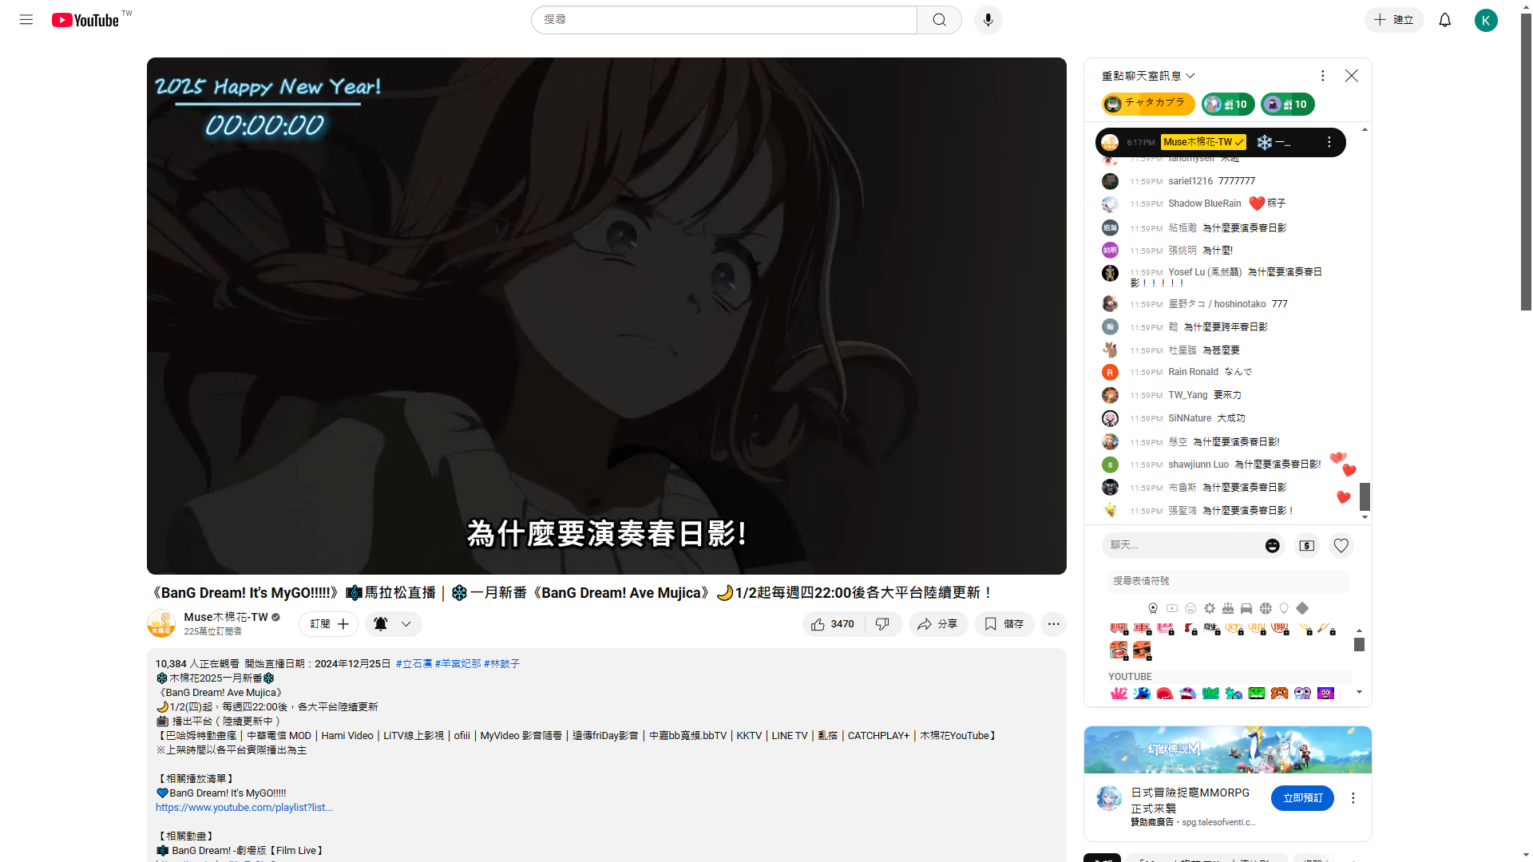Click the 建立 (Create) button
The height and width of the screenshot is (862, 1533).
coord(1393,19)
